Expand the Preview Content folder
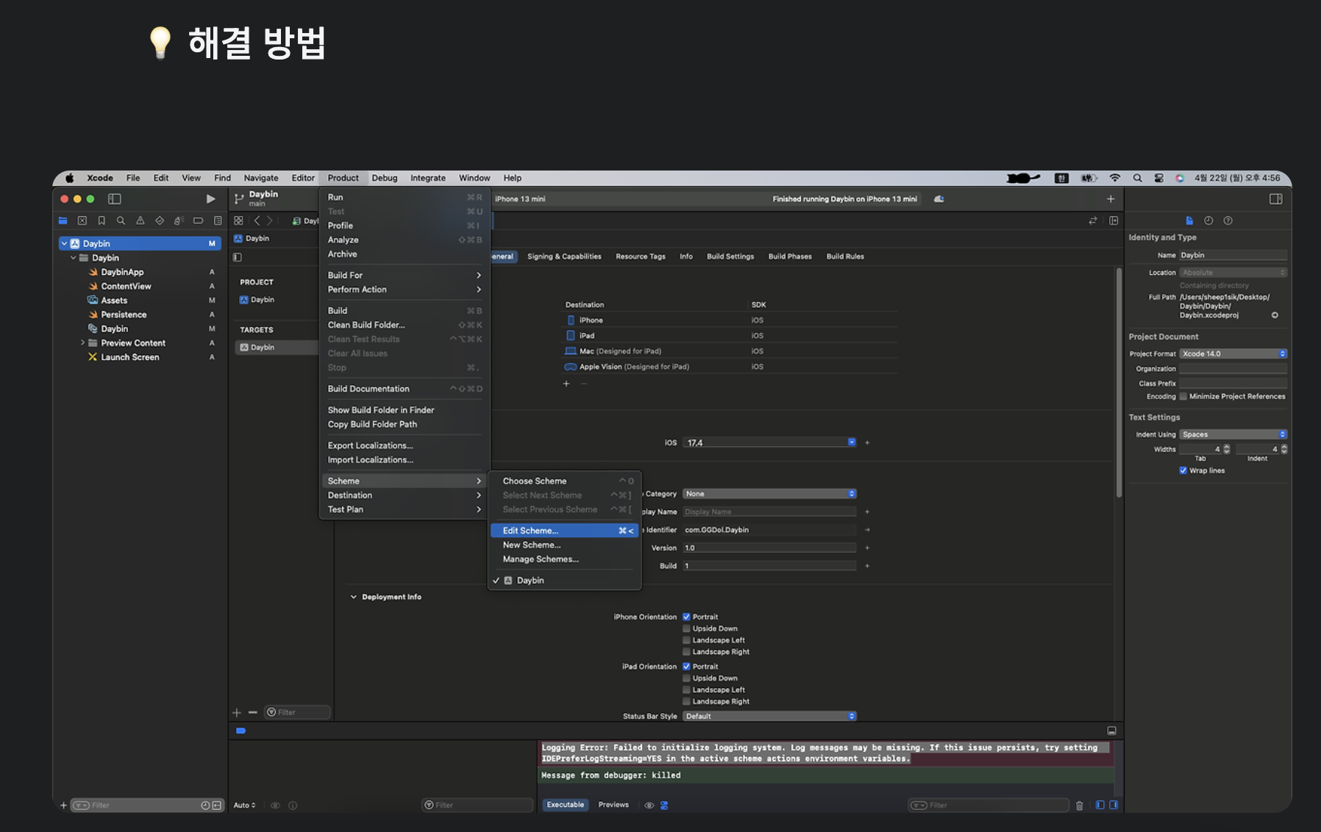Screen dimensions: 1321x832 [82, 343]
